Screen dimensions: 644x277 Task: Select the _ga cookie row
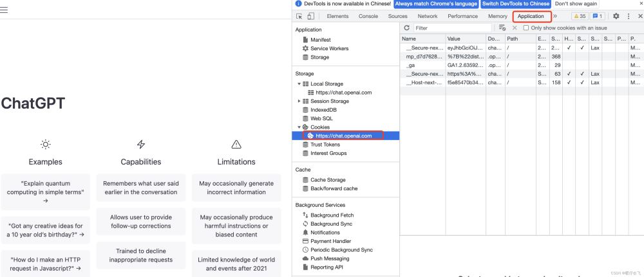tap(522, 65)
